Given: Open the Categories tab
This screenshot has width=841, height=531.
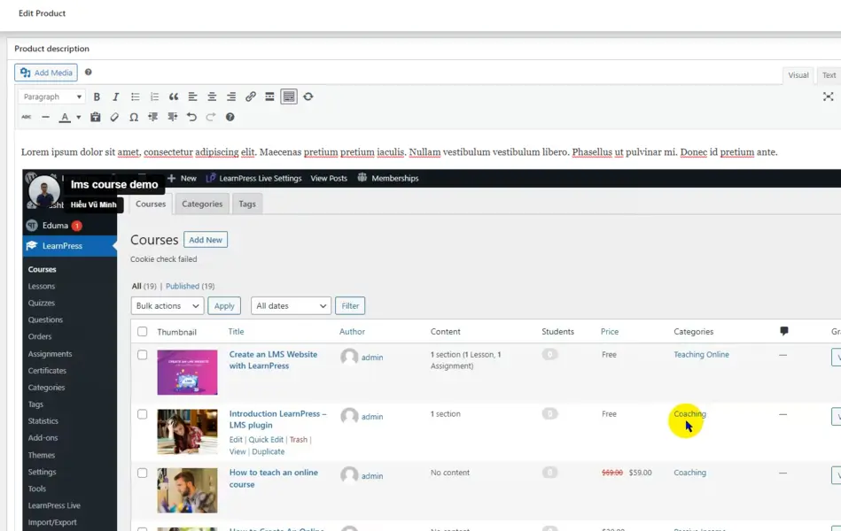Looking at the screenshot, I should click(x=202, y=204).
